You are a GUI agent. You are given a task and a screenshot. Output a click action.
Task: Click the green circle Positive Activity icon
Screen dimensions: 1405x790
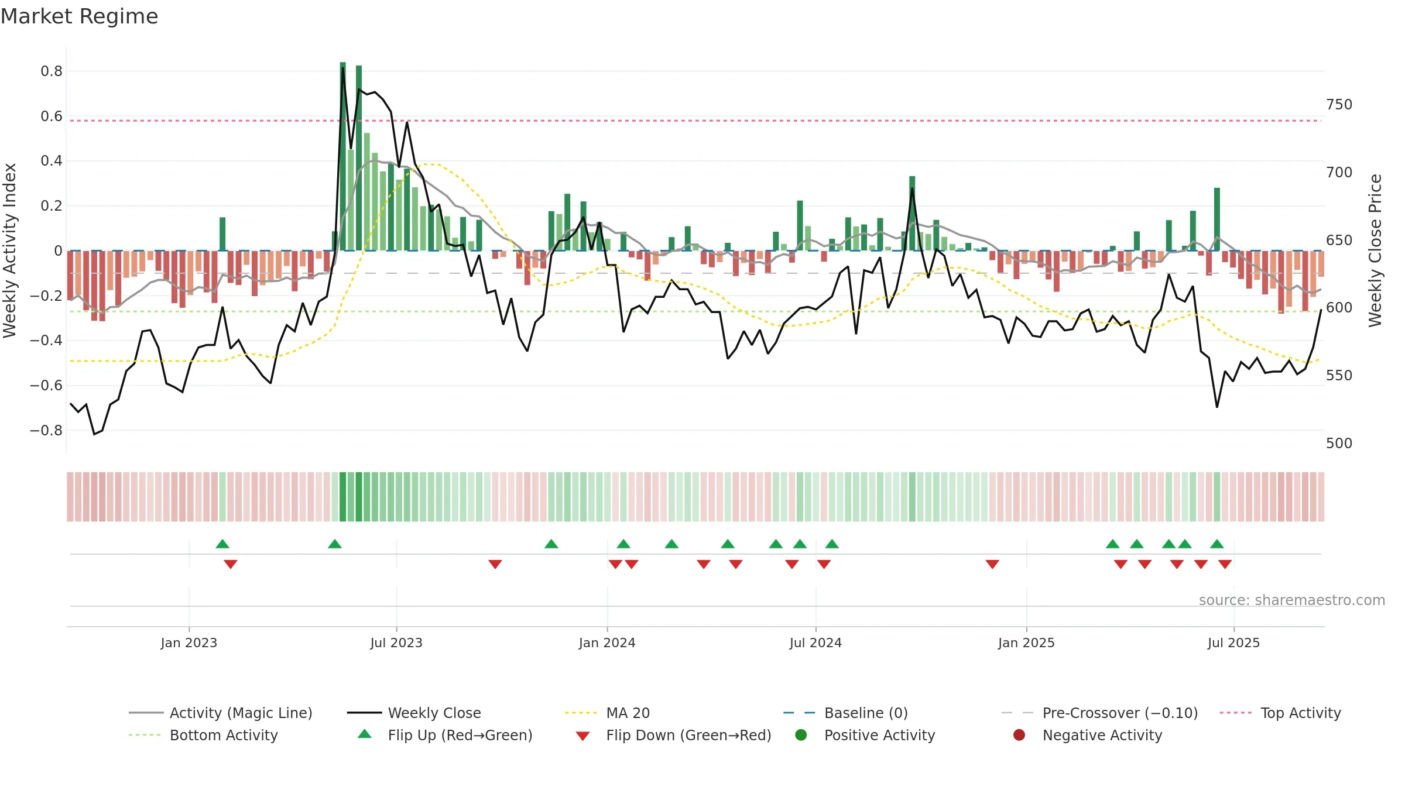801,735
